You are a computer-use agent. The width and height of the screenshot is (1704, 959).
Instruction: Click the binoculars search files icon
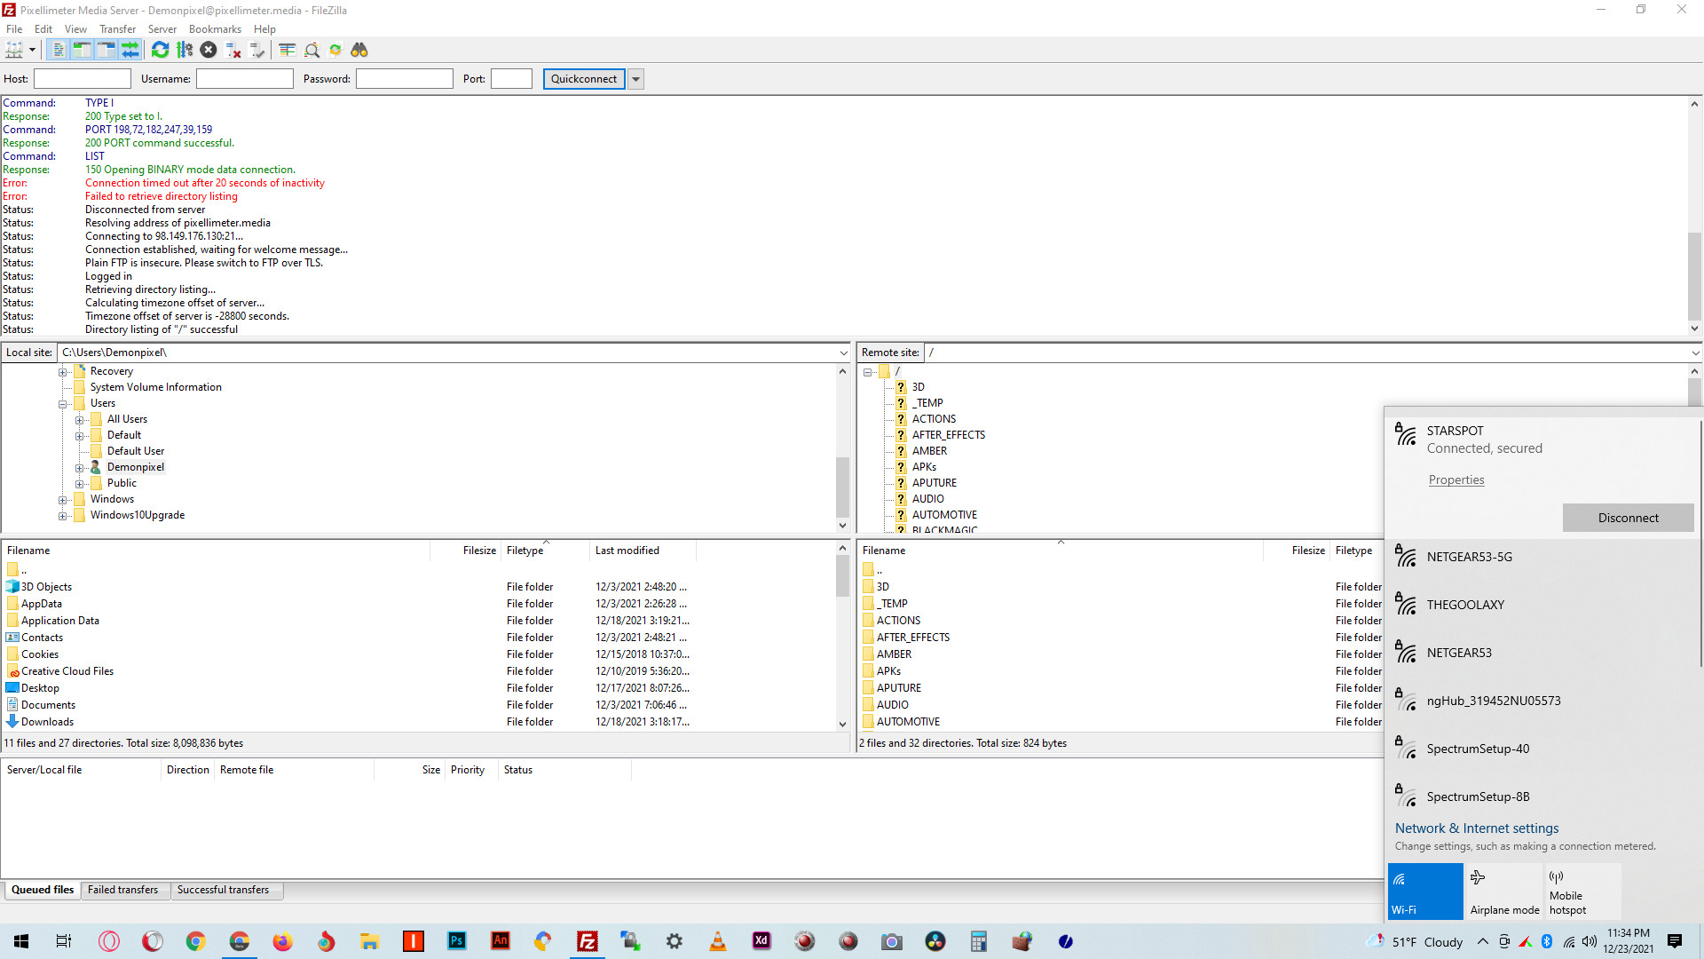click(359, 50)
